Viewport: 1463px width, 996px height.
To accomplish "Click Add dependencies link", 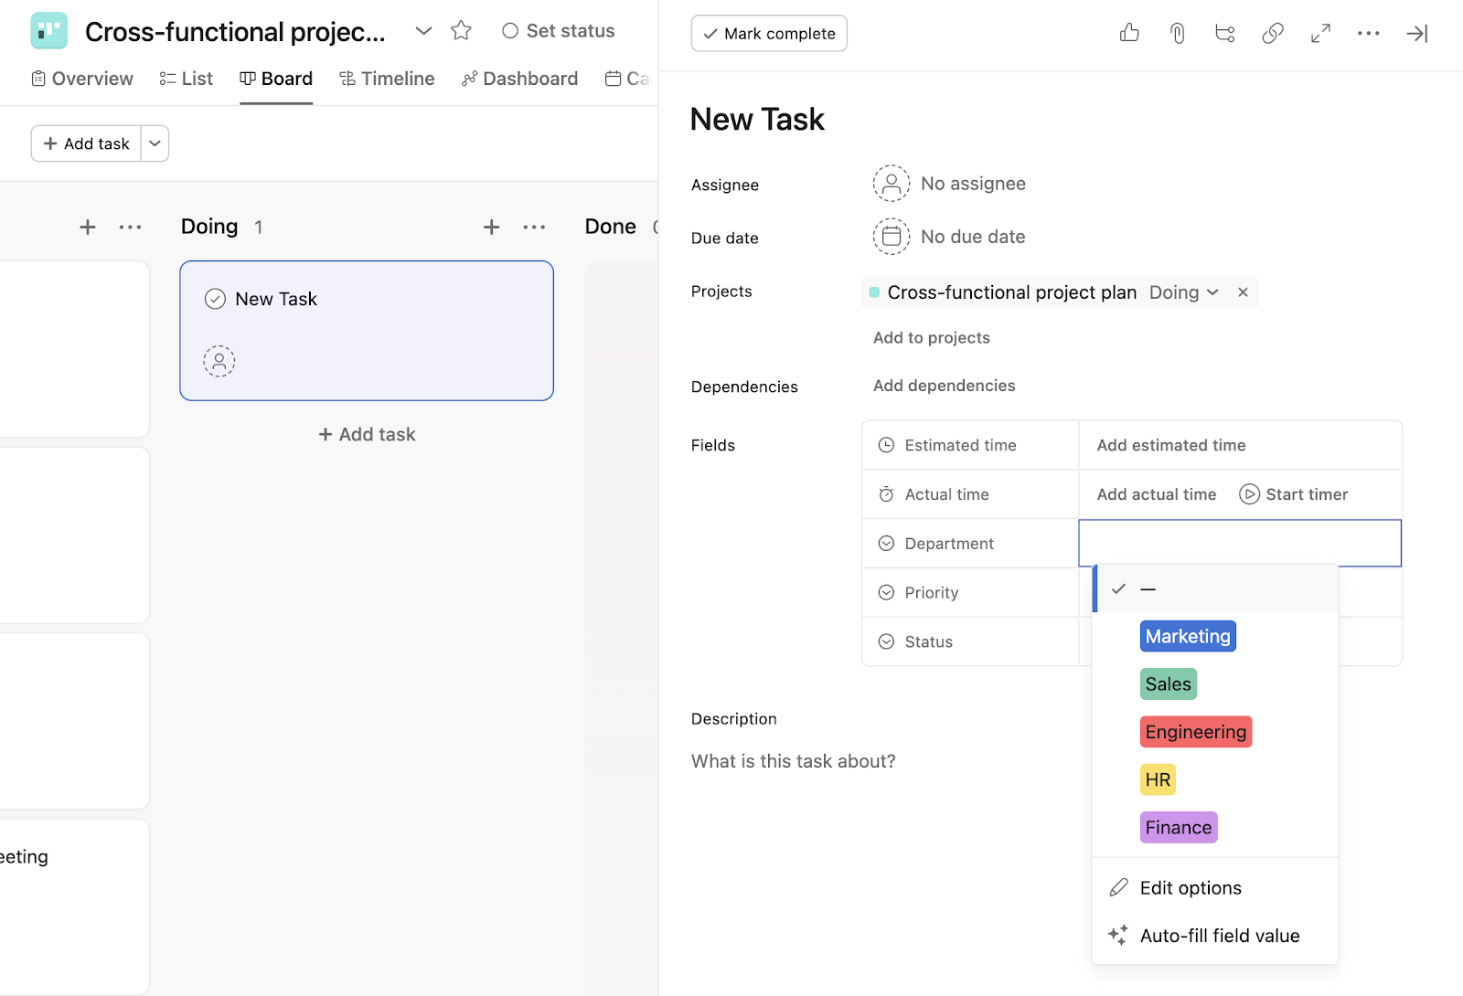I will point(944,386).
